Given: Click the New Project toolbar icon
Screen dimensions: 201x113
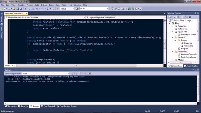Looking at the screenshot, I should click(4, 9).
